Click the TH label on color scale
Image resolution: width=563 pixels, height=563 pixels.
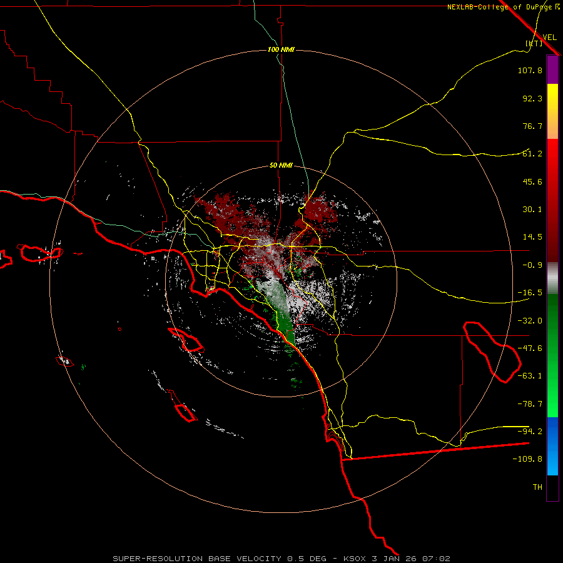click(x=537, y=487)
